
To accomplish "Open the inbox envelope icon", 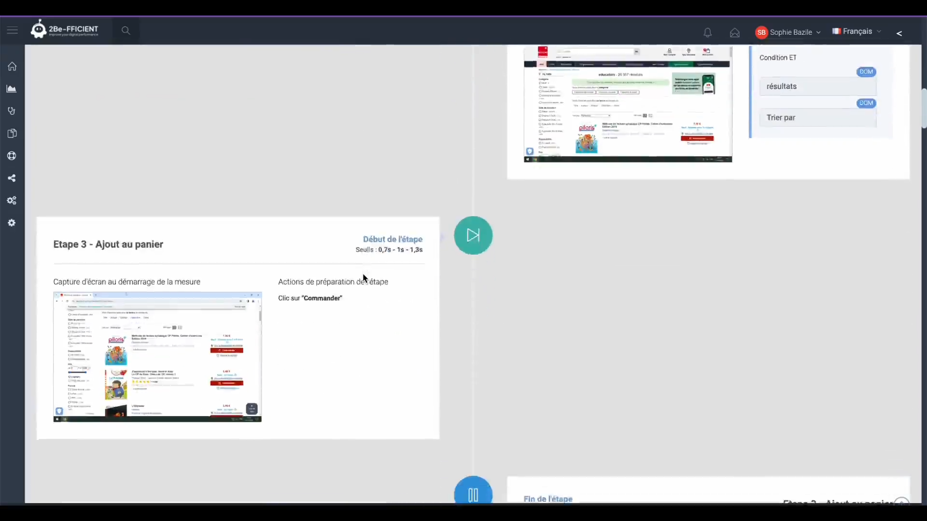I will 734,32.
